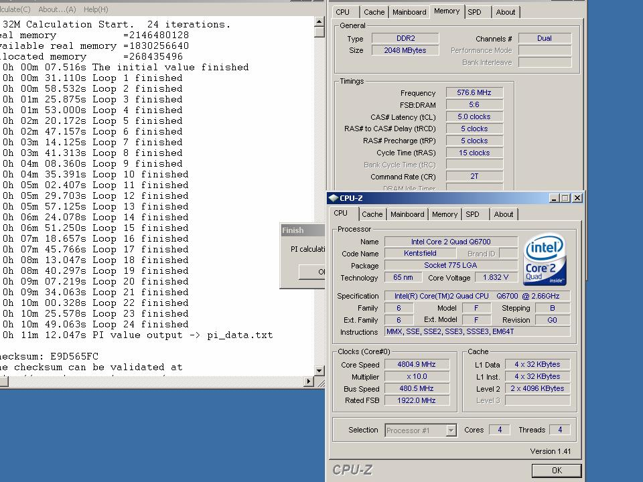Click Super PI vertical scrollbar thumb
Viewport: 643px width, 482px height.
pyautogui.click(x=319, y=32)
